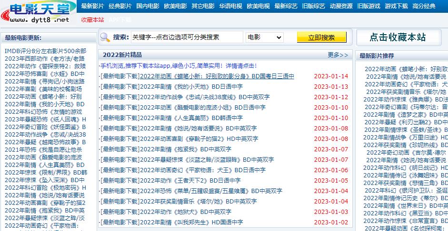Expand more via 更多>> link
448x231 pixels.
(338, 55)
